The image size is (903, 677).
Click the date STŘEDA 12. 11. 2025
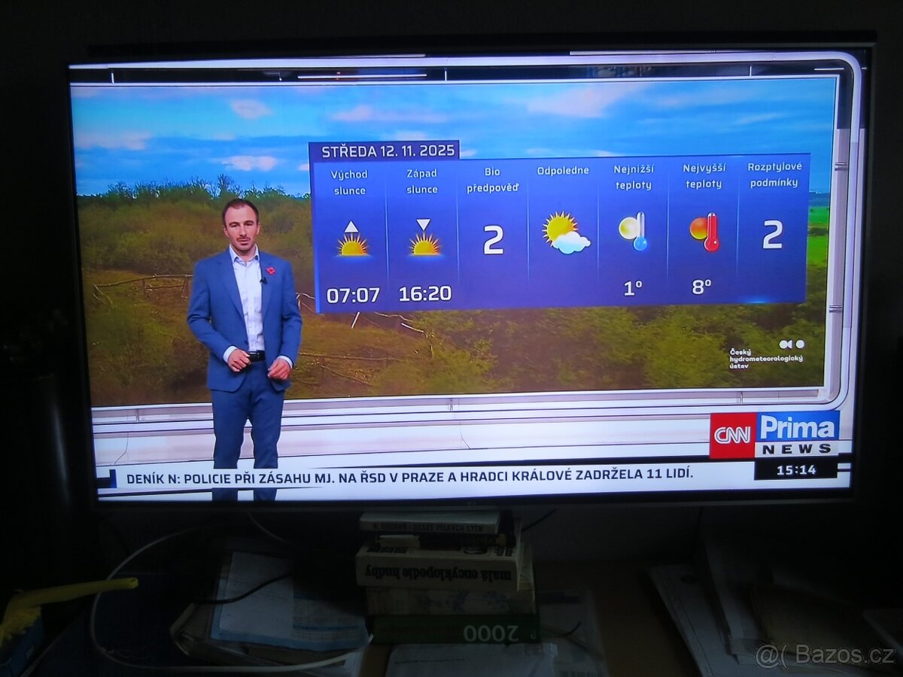(388, 151)
